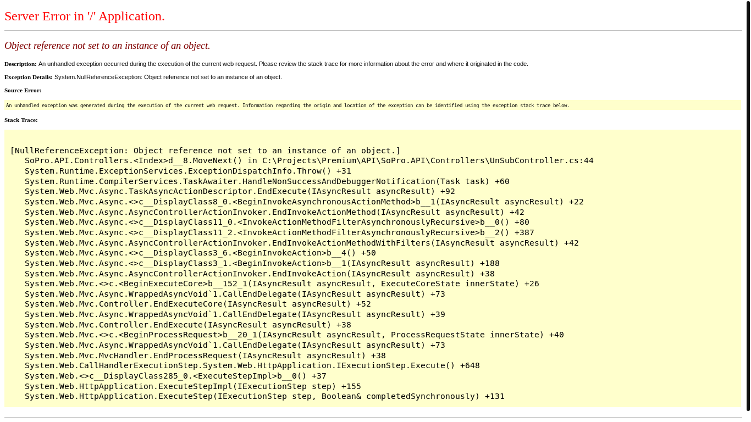Click the "Controller.EndExecute(IAsyncResult asyncResult) +38" line
The height and width of the screenshot is (422, 751).
(x=188, y=325)
